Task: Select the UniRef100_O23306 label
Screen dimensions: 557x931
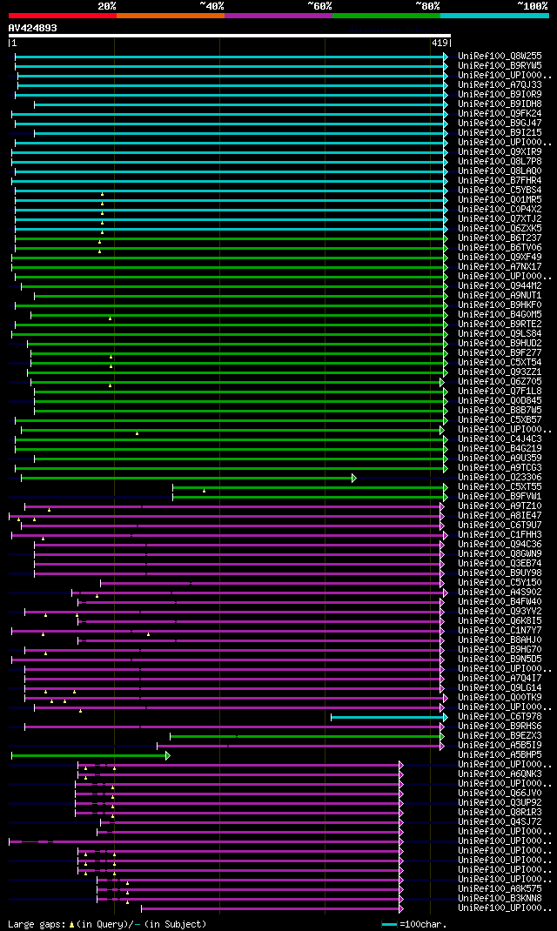Action: click(500, 478)
